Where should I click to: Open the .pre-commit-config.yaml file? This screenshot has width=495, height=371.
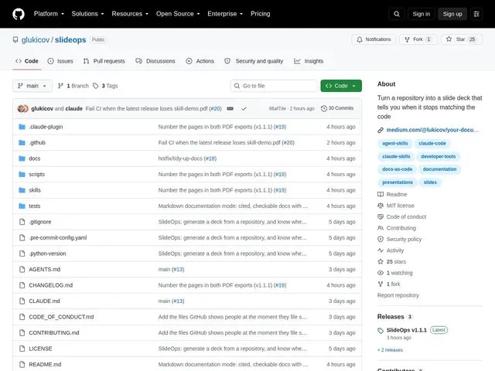point(58,237)
